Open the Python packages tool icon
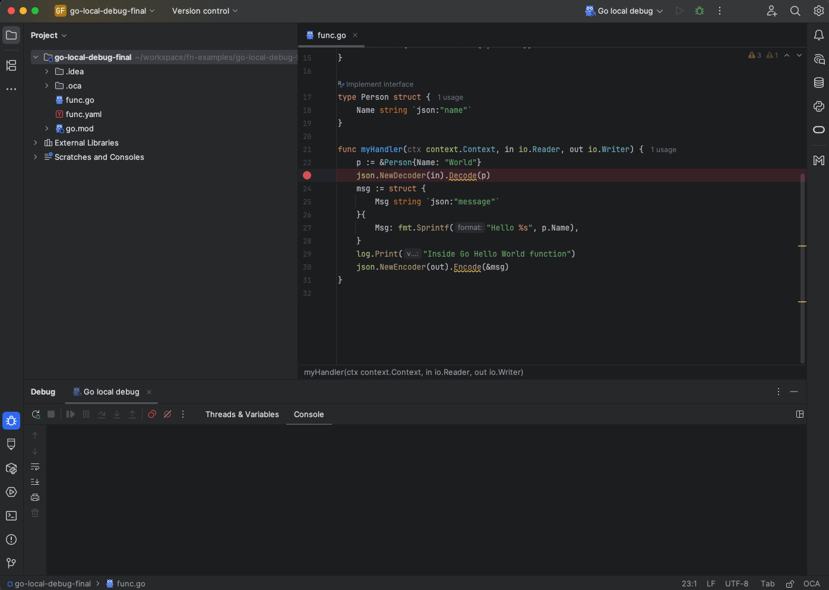 point(819,106)
